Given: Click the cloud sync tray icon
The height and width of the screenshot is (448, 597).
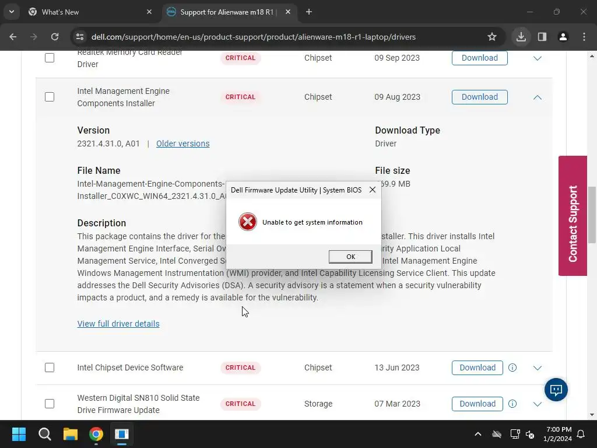Looking at the screenshot, I should [x=497, y=434].
